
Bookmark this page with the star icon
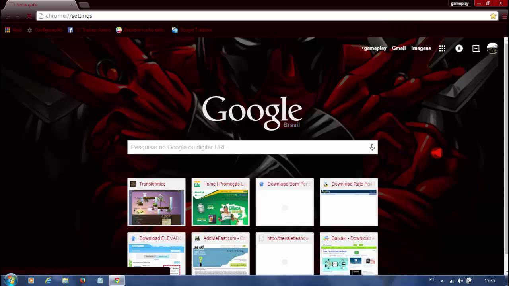493,16
